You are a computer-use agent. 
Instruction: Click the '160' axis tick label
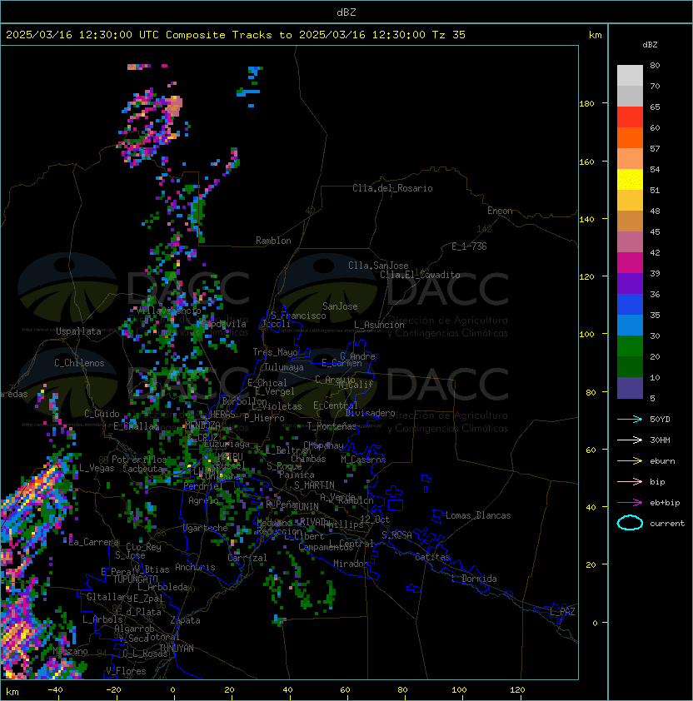click(x=586, y=162)
